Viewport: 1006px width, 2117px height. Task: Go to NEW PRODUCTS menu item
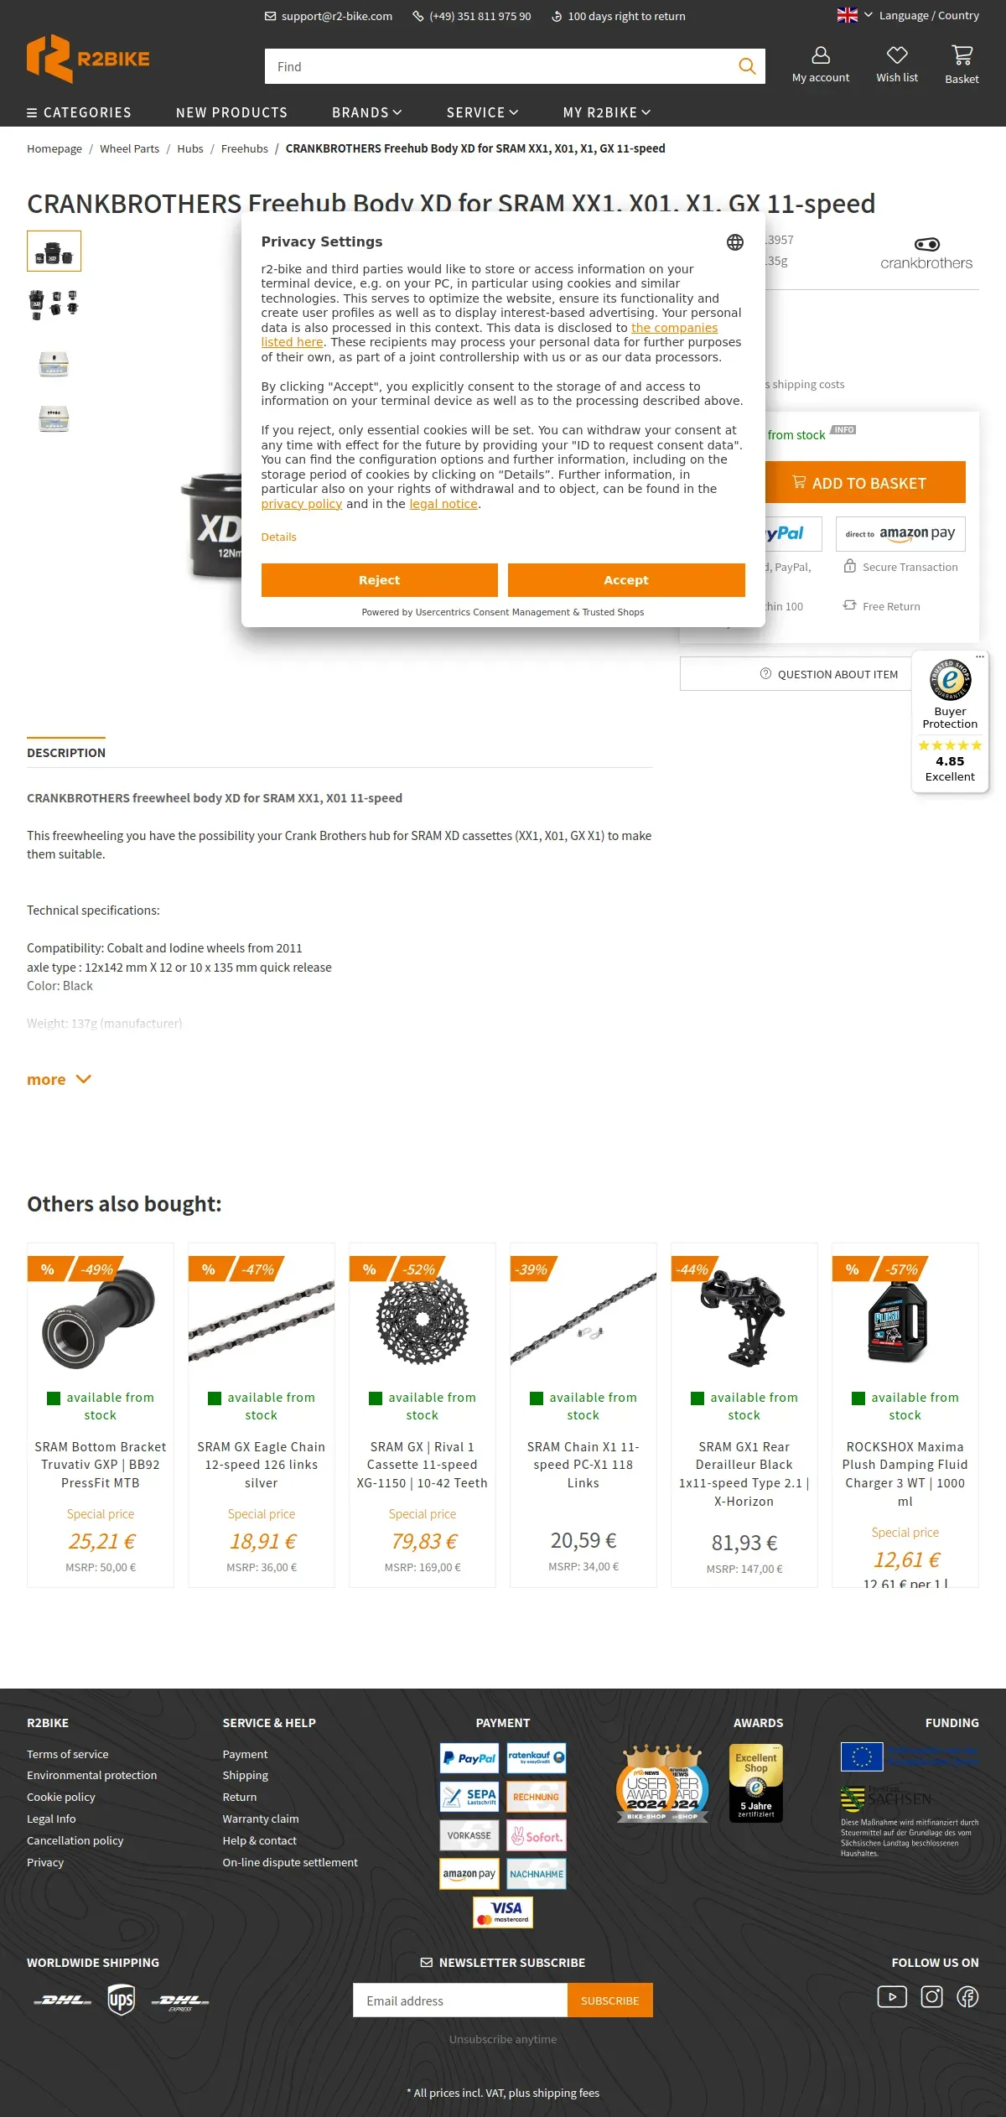coord(231,112)
